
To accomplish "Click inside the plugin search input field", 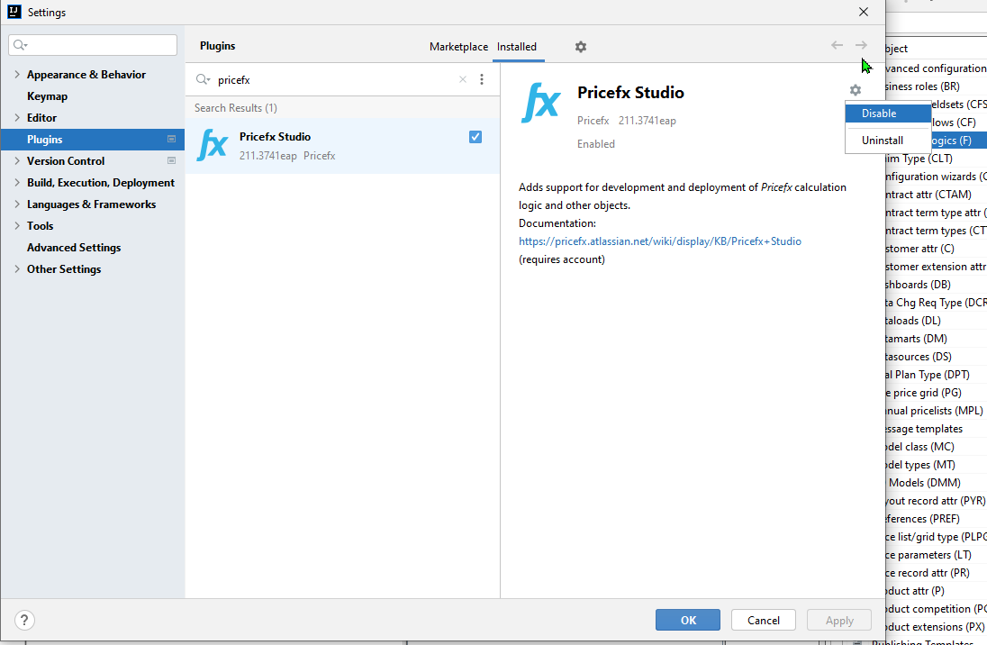I will pyautogui.click(x=324, y=79).
